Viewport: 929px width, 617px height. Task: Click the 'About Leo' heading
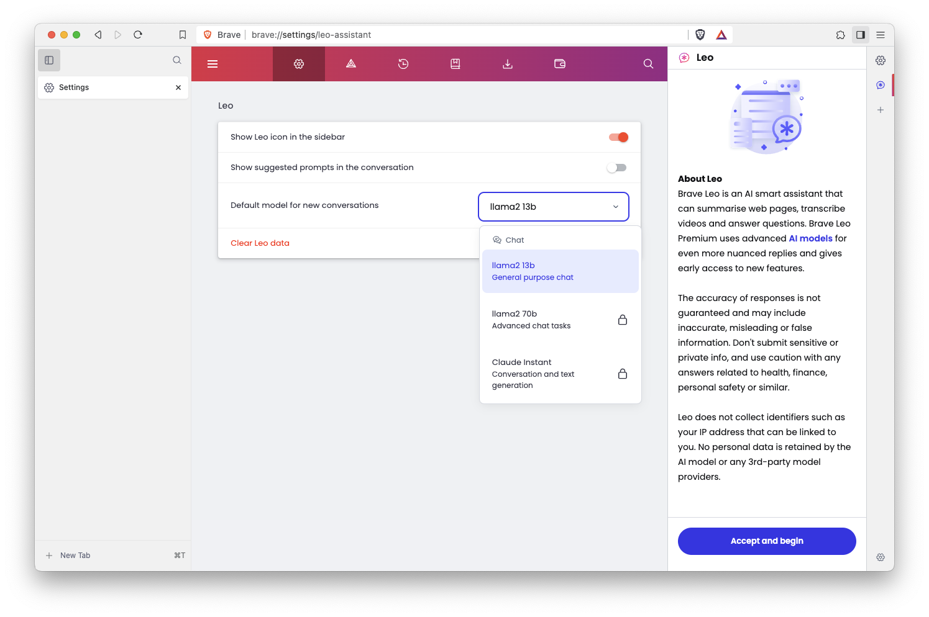point(700,179)
